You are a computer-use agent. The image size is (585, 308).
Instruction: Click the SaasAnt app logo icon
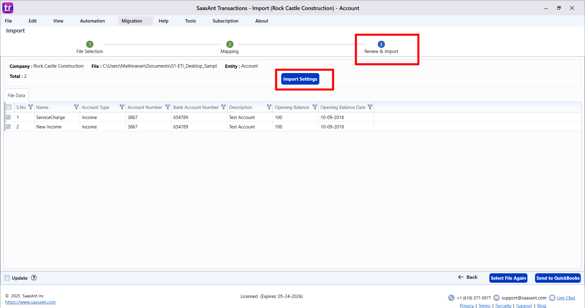tap(8, 8)
